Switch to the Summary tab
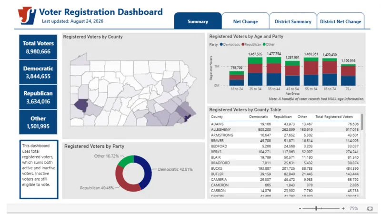 click(198, 21)
